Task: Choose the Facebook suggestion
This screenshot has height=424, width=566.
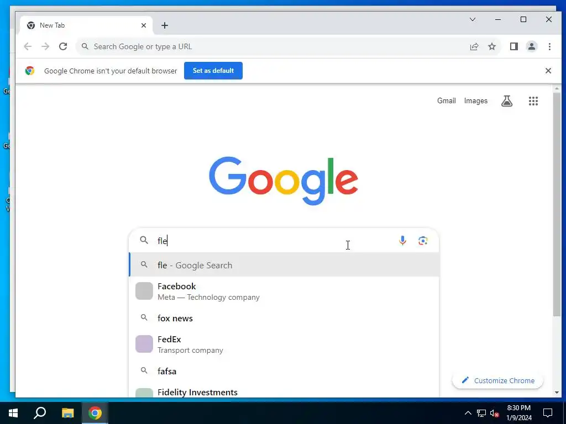Action: [284, 291]
